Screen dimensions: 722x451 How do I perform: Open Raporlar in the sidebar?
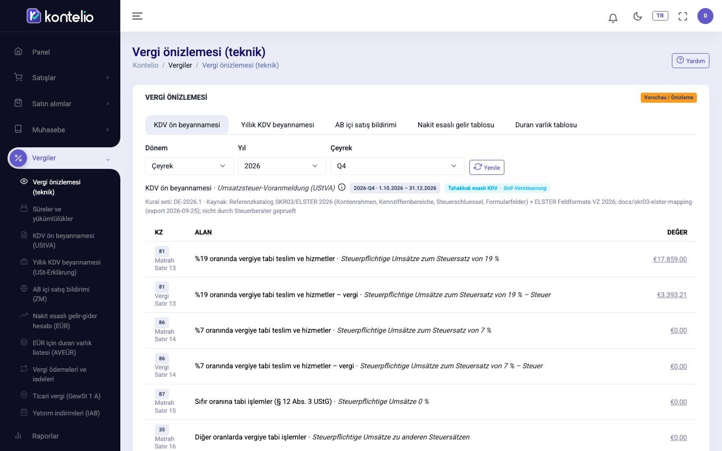[x=60, y=436]
